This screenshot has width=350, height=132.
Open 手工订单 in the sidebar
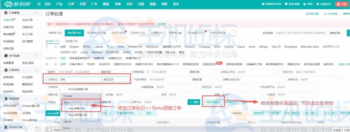(27, 35)
